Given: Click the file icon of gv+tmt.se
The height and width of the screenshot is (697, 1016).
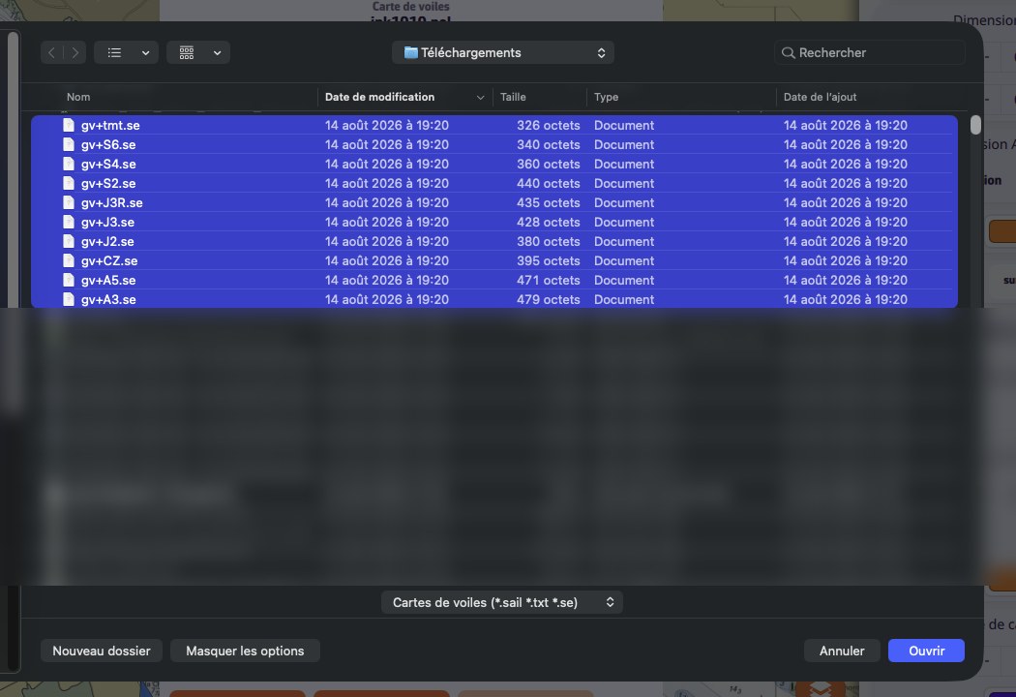Looking at the screenshot, I should (x=69, y=125).
